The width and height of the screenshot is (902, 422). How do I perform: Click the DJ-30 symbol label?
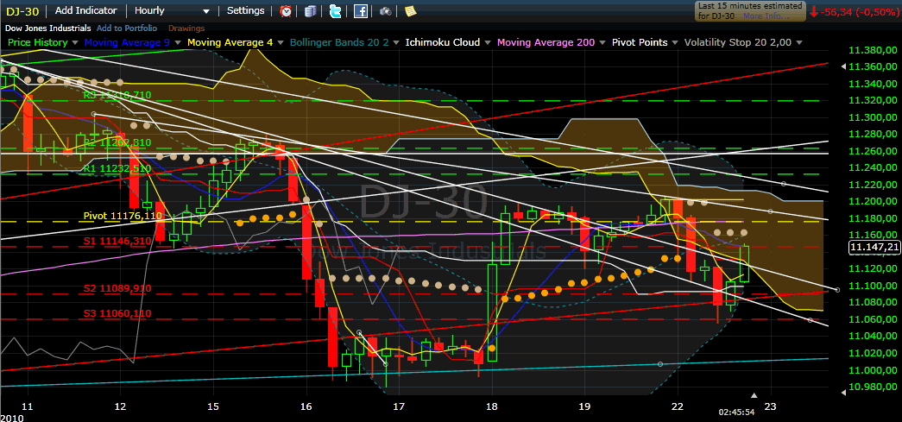(21, 10)
